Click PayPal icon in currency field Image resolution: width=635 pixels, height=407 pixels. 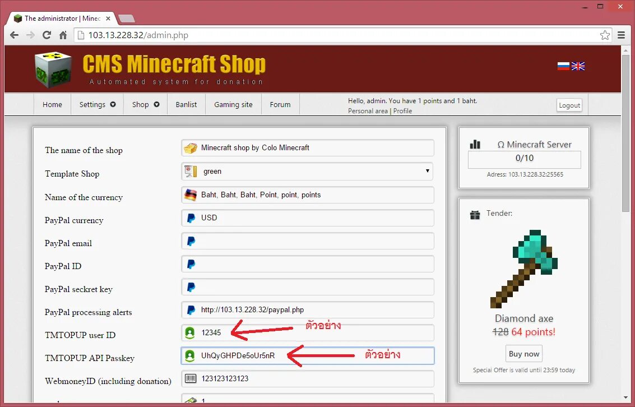tap(191, 218)
